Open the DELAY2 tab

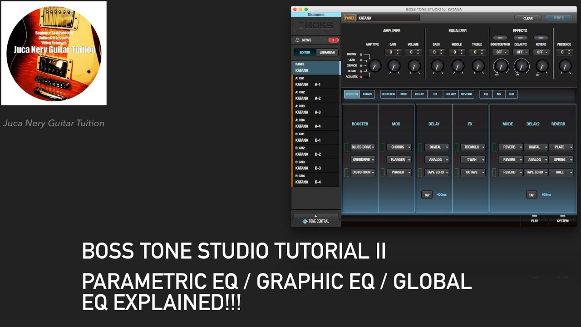(x=451, y=94)
